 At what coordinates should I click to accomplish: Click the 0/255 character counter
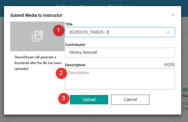click(x=169, y=65)
